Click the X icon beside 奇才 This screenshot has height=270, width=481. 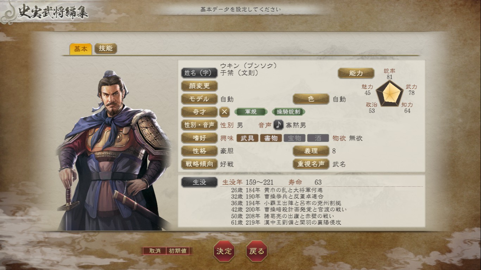click(x=225, y=112)
